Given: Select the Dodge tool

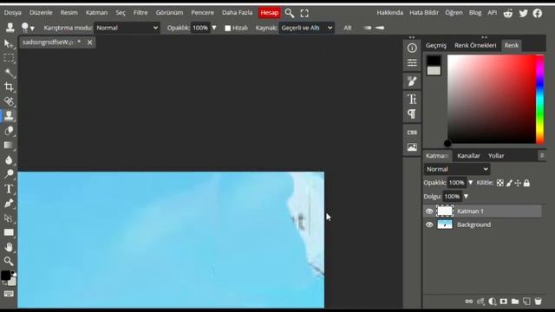Looking at the screenshot, I should tap(9, 173).
